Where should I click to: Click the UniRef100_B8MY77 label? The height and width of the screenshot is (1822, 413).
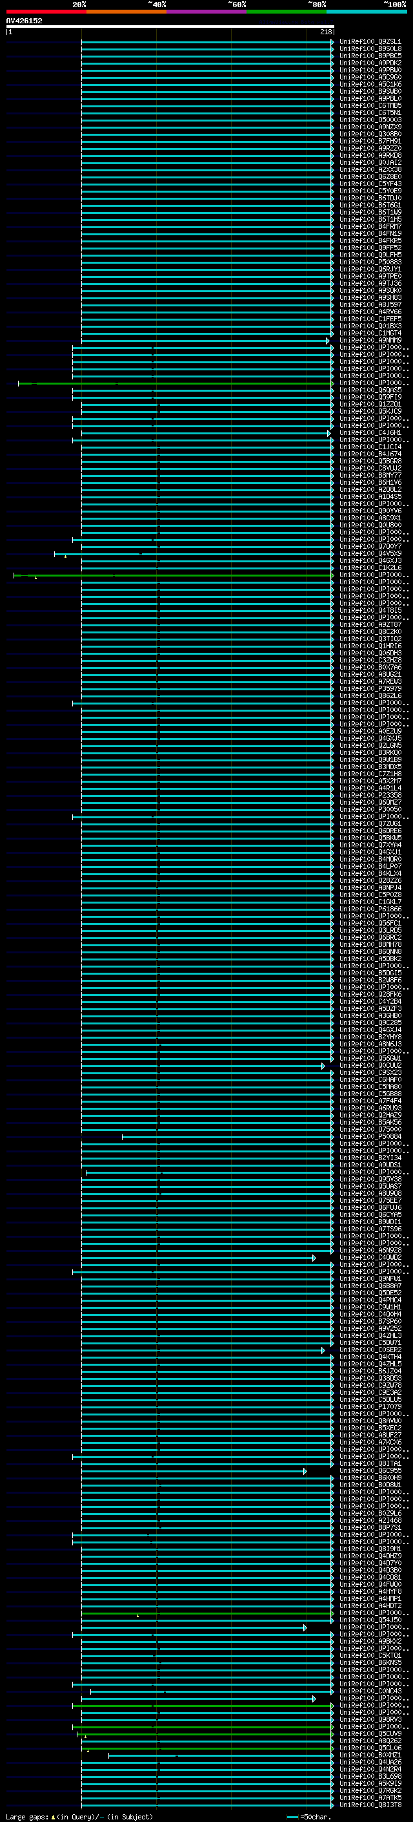tap(370, 475)
